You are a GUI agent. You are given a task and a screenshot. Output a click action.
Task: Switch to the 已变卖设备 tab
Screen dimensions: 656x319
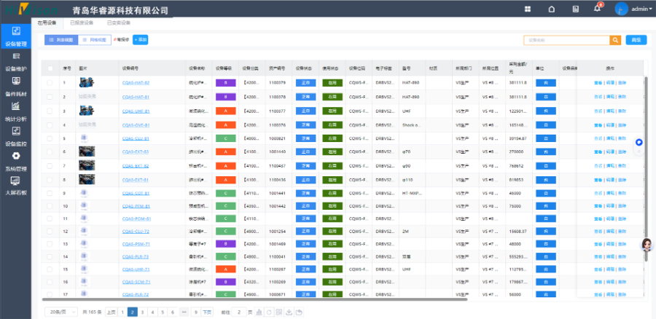click(x=119, y=23)
